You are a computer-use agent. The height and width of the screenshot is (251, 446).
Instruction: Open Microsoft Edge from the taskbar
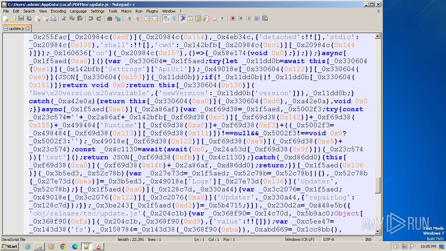[x=75, y=246]
